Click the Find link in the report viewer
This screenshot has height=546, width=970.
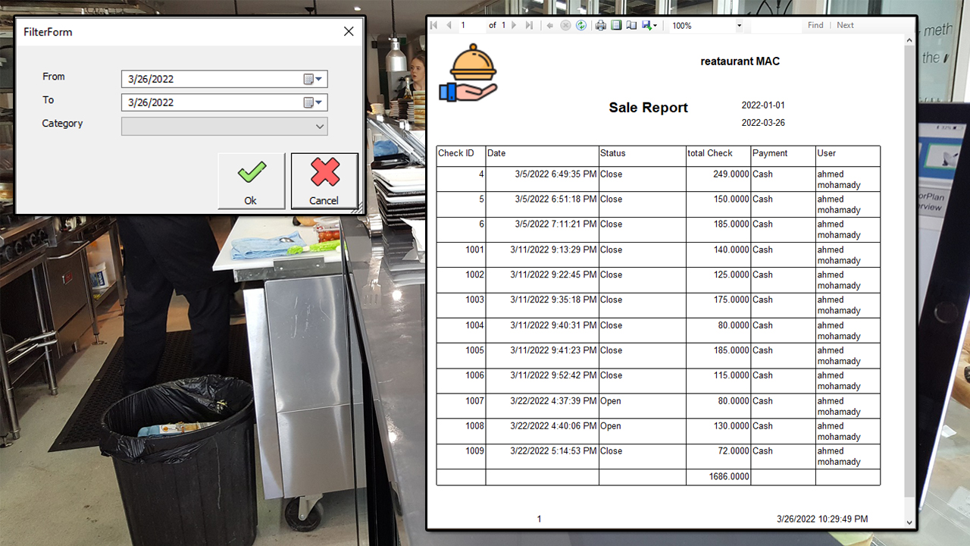[x=815, y=25]
